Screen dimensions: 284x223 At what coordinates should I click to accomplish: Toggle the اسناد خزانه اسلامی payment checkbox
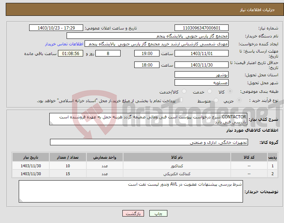click(181, 100)
